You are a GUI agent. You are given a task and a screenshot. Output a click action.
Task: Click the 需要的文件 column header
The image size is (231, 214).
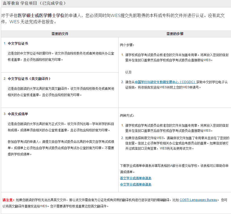[x=60, y=34]
